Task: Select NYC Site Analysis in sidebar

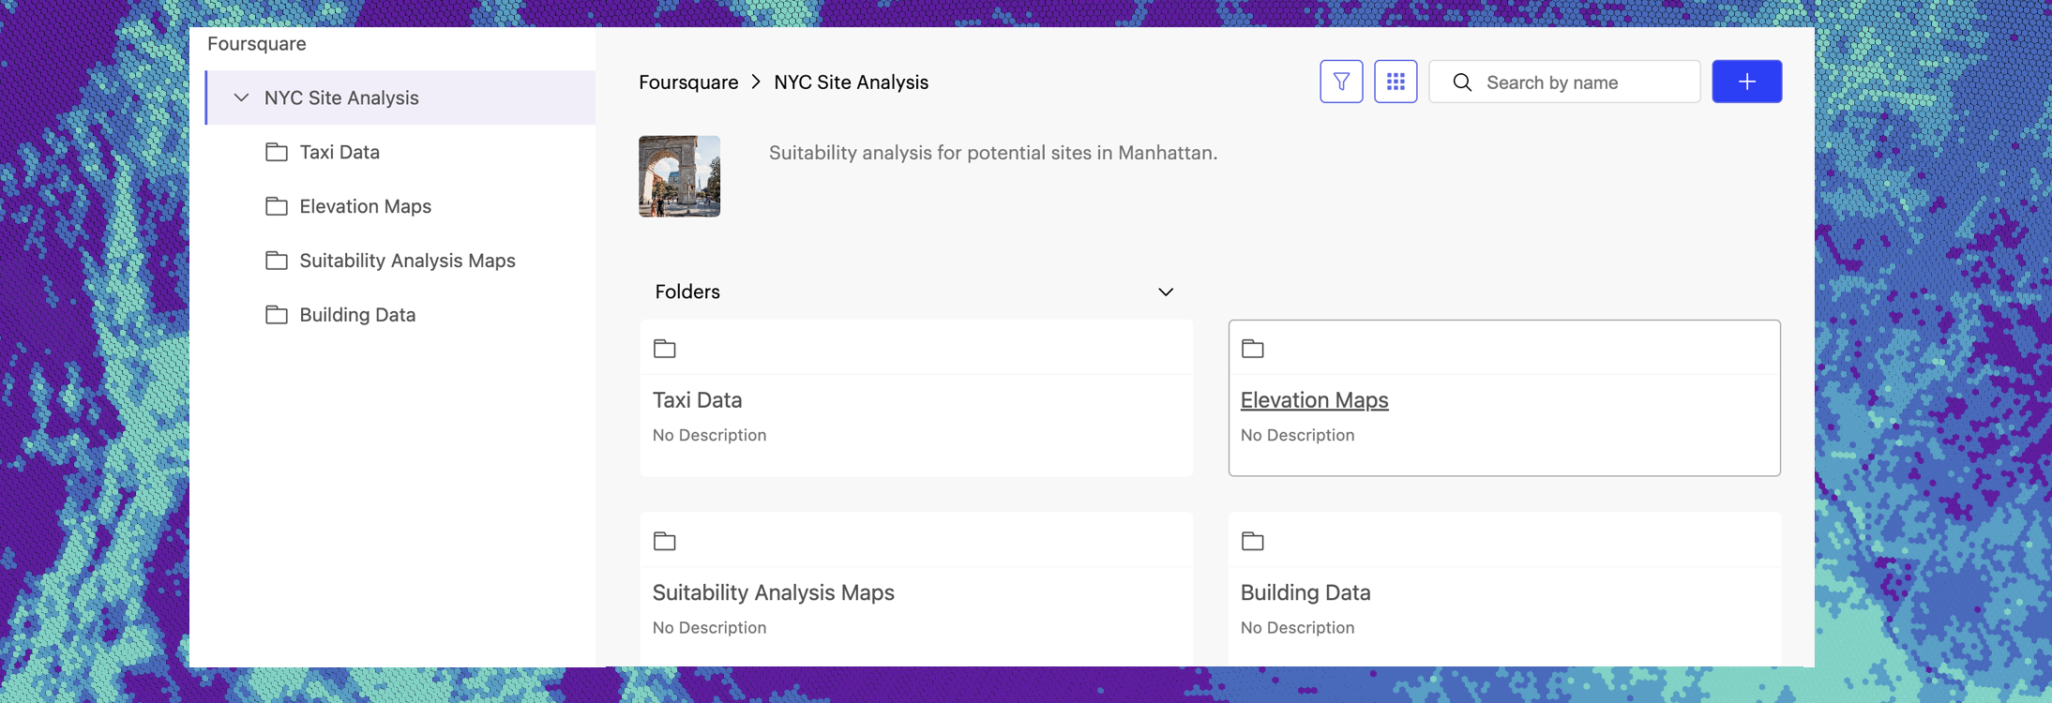Action: [400, 97]
